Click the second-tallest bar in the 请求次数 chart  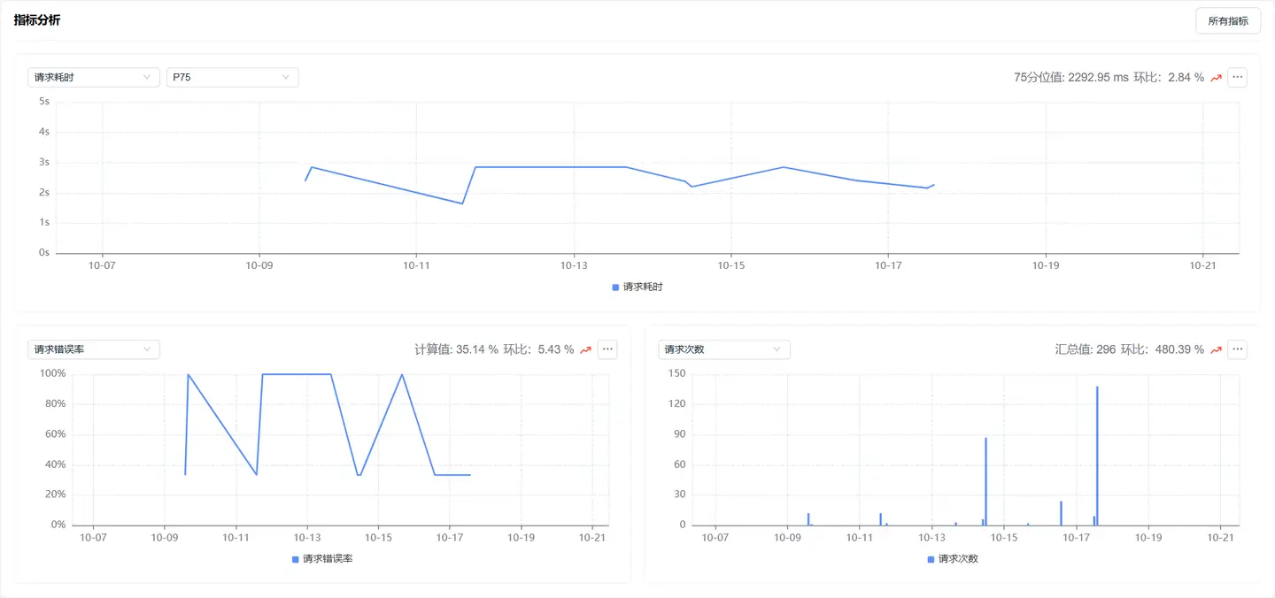pos(985,481)
